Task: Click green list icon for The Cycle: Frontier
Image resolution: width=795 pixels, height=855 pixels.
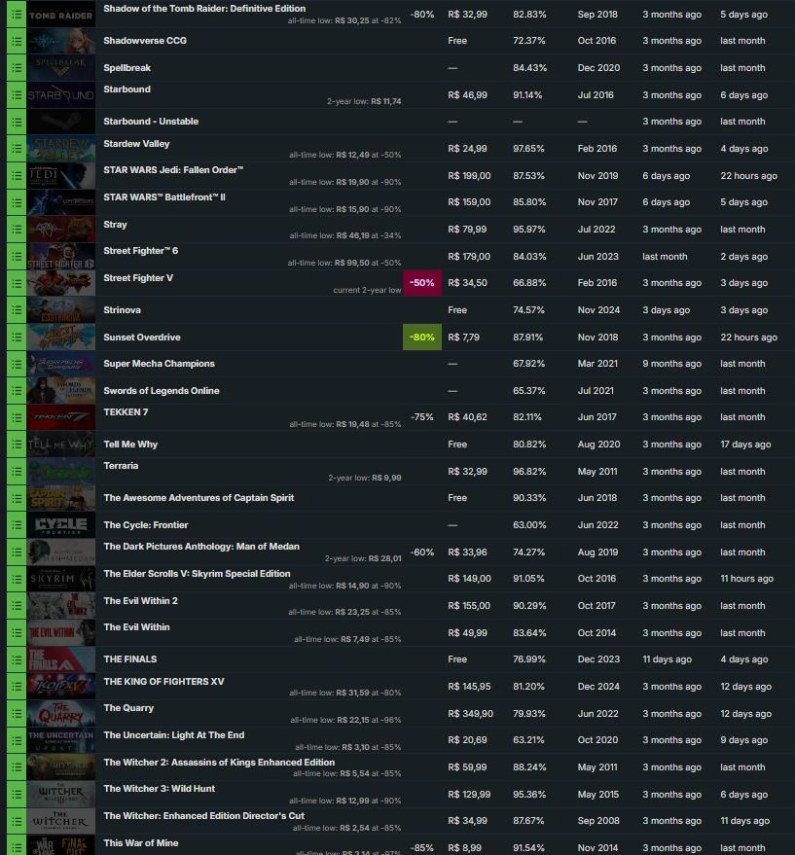Action: coord(17,525)
